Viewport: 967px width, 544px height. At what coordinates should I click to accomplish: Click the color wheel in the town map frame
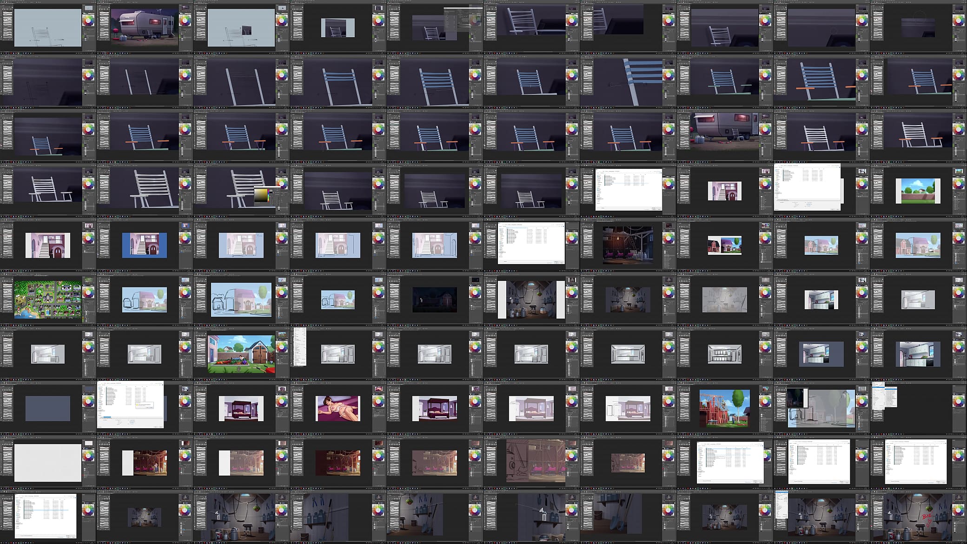tap(88, 292)
